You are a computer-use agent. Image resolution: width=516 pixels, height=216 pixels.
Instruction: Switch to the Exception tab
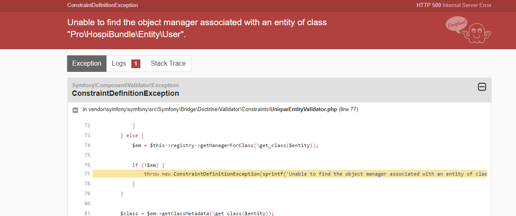coord(87,64)
